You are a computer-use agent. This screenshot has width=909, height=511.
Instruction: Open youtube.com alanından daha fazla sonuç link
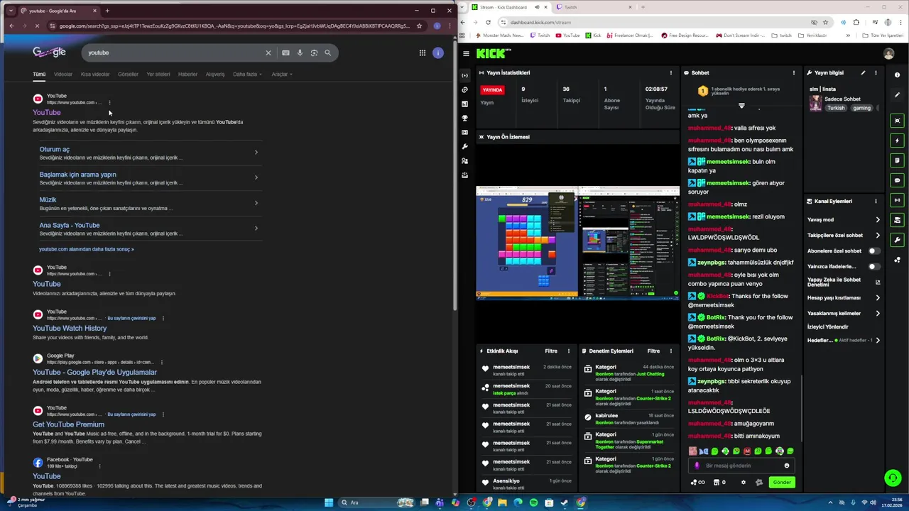[86, 249]
